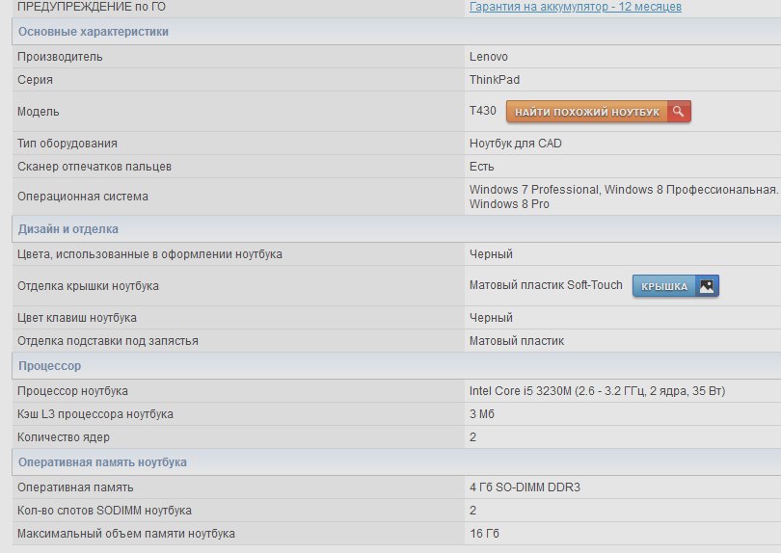Click the 'Процессор ноутбука' row label
The height and width of the screenshot is (553, 781).
pos(72,391)
